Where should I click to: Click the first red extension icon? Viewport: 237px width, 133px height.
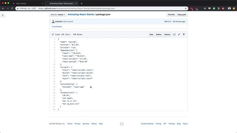[191, 8]
